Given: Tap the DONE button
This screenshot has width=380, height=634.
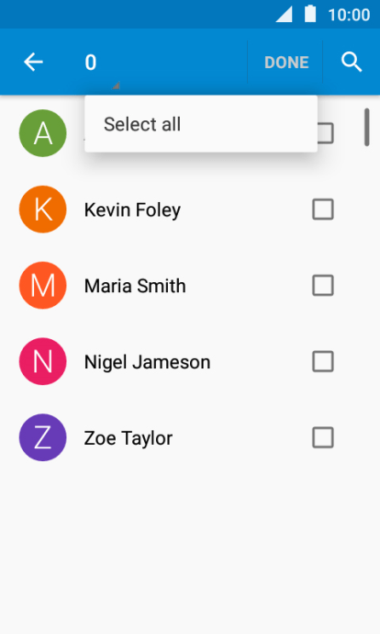Looking at the screenshot, I should (x=286, y=62).
